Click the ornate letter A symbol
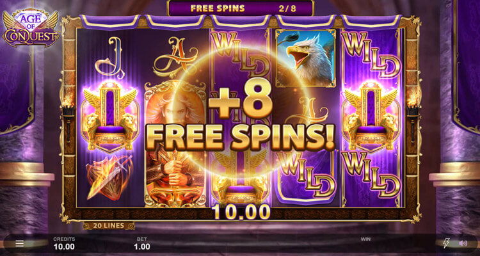480x256 pixels. pyautogui.click(x=175, y=58)
